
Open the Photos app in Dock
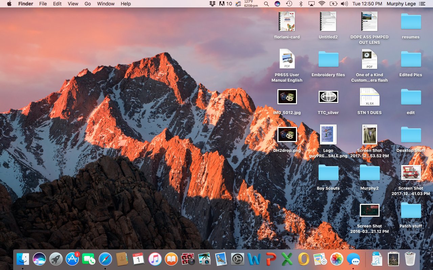tap(337, 259)
